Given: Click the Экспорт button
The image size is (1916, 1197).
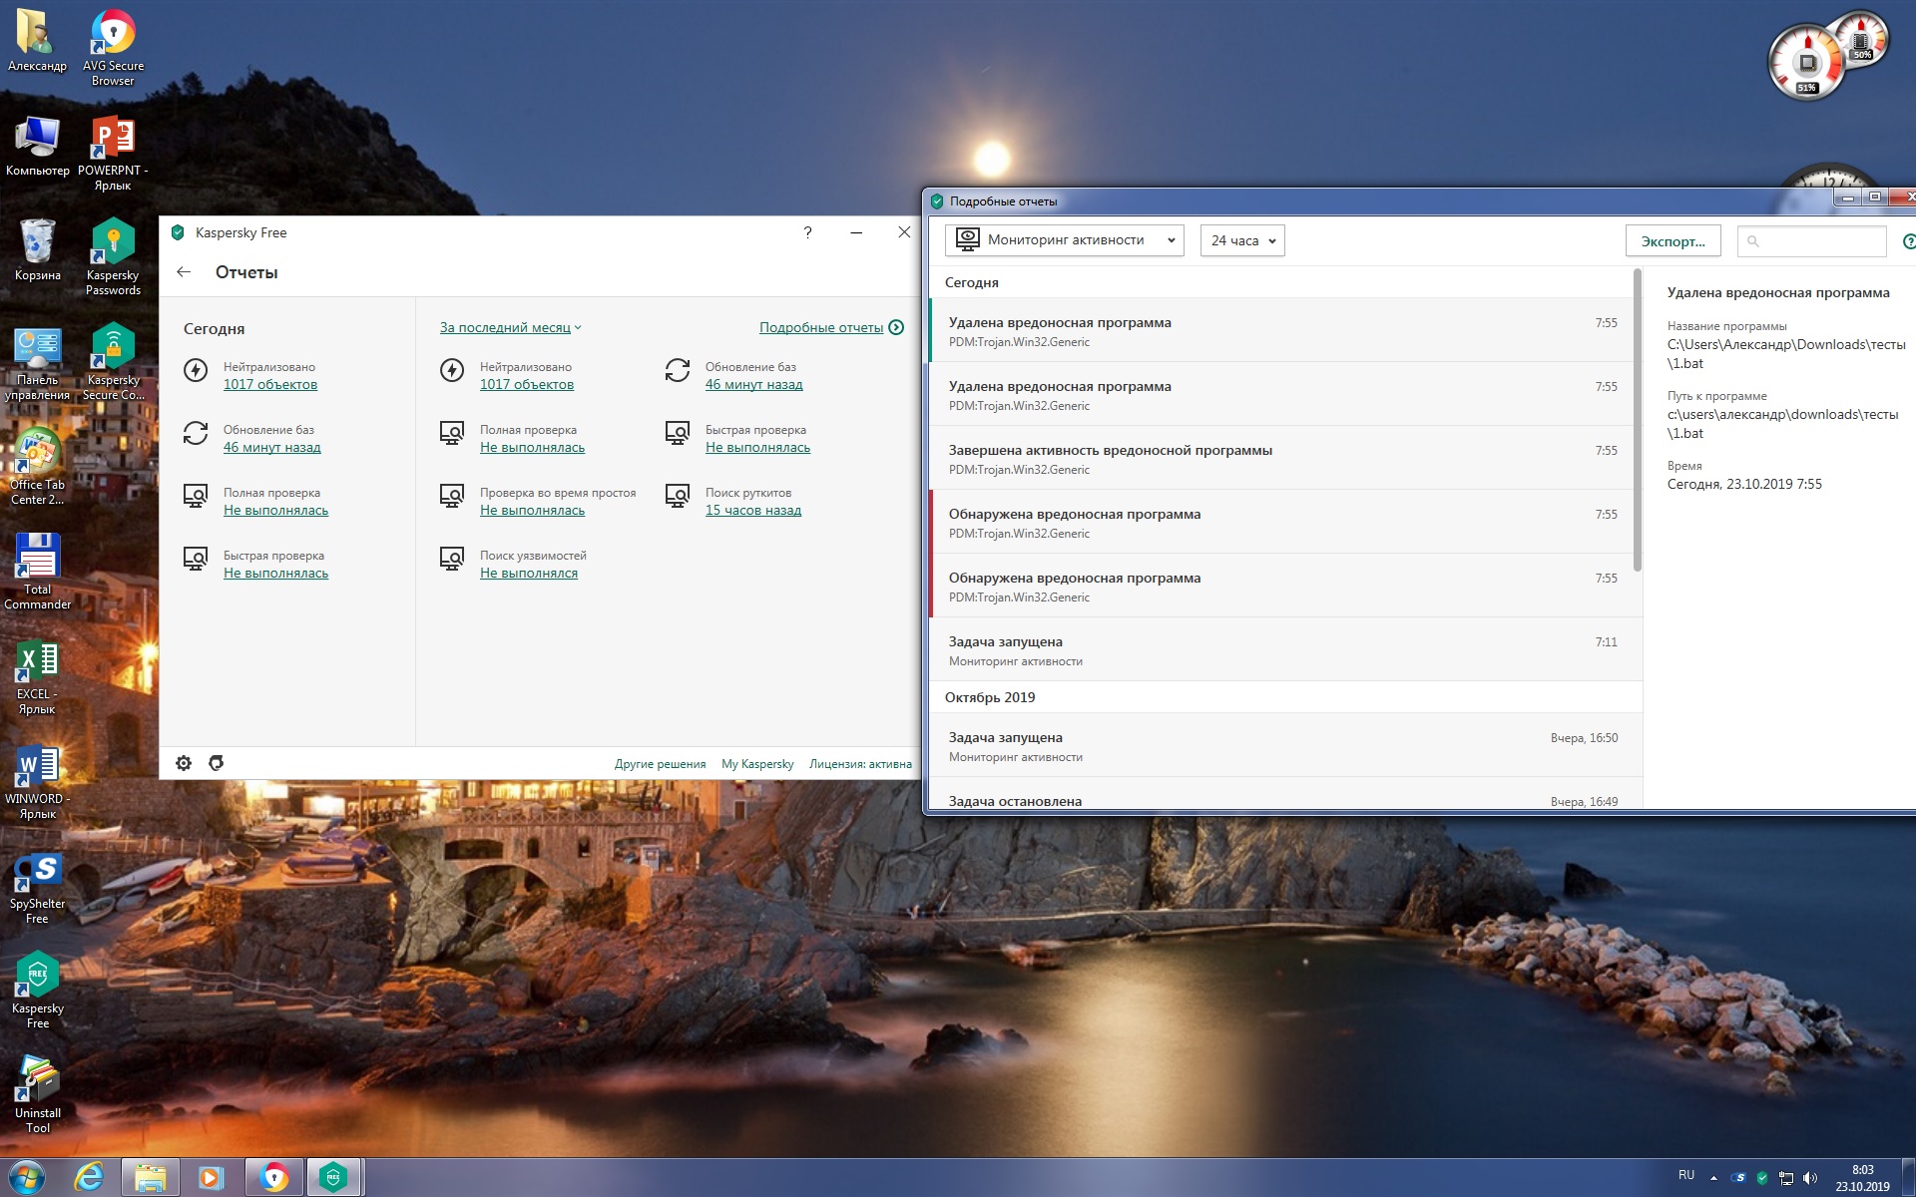Looking at the screenshot, I should 1673,241.
